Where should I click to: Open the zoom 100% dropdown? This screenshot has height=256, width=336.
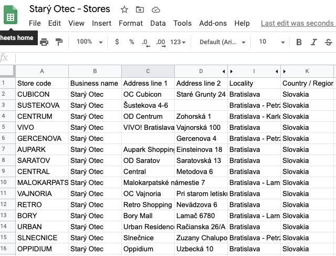90,42
